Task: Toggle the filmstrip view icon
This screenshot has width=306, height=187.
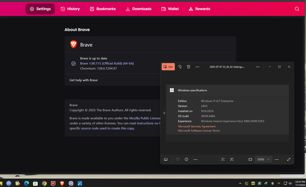Action: point(166,159)
